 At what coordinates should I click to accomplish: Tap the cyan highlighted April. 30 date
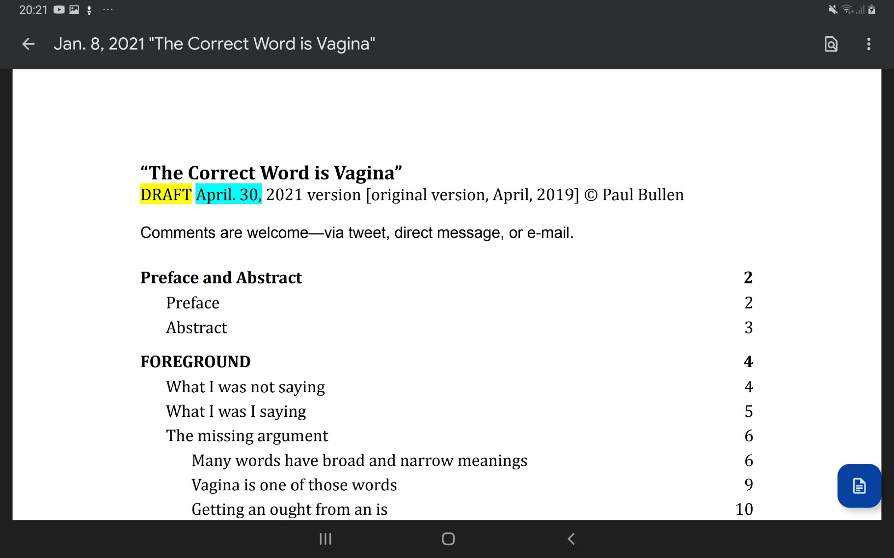click(x=228, y=195)
